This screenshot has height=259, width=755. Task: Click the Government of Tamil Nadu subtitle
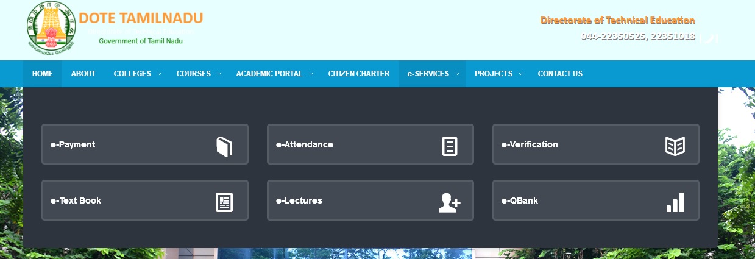coord(141,41)
